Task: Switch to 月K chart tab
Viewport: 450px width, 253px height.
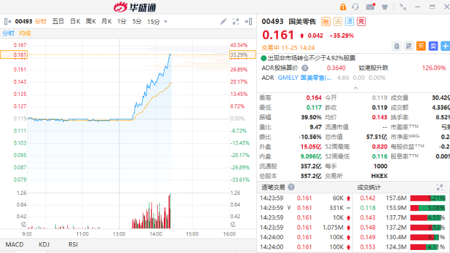Action: tap(106, 22)
